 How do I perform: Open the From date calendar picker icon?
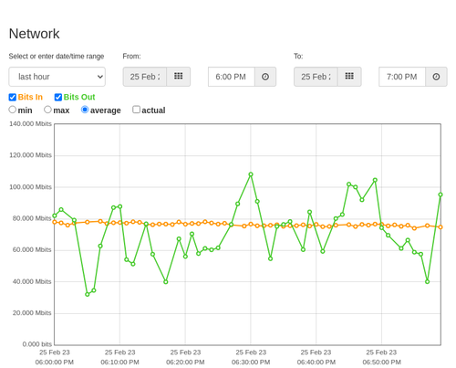[179, 77]
